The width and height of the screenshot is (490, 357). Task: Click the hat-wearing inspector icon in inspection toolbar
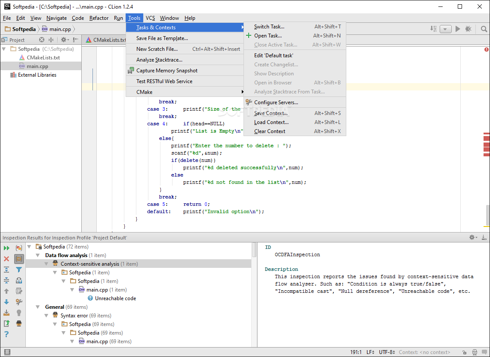(19, 323)
